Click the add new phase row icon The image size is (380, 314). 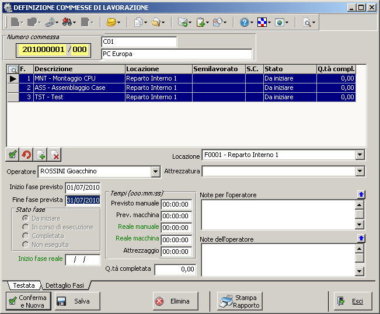coord(40,155)
